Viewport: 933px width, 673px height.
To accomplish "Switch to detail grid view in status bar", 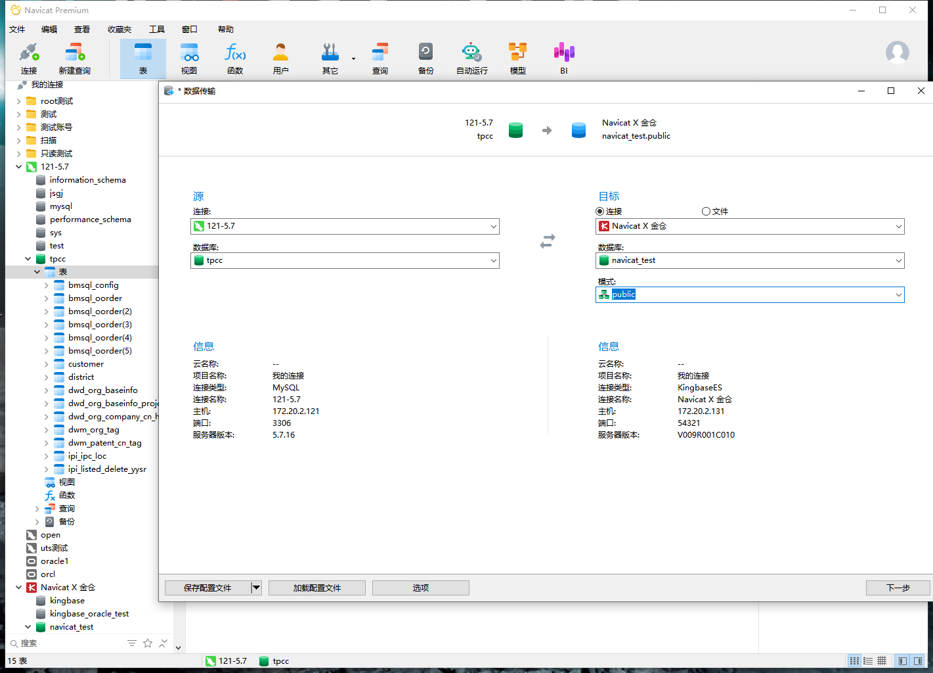I will (x=882, y=661).
